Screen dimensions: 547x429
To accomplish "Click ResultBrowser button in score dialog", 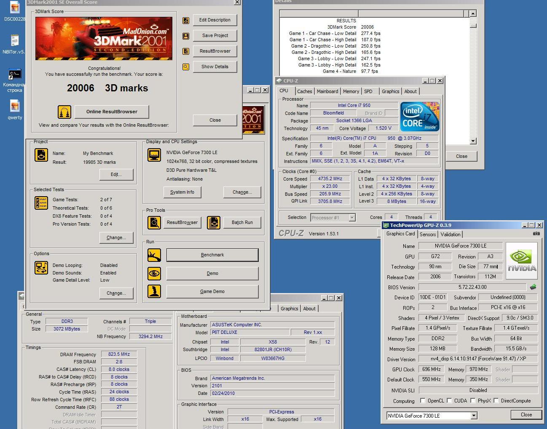I will [215, 51].
